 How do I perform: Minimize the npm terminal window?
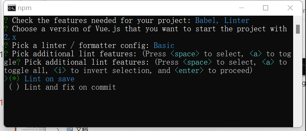[x=241, y=8]
